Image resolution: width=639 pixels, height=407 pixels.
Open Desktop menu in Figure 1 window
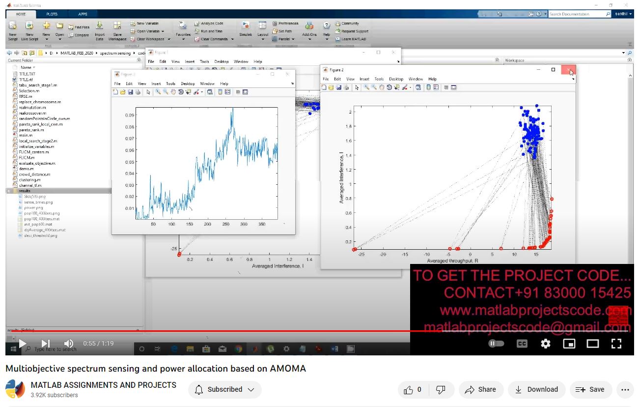[x=222, y=62]
